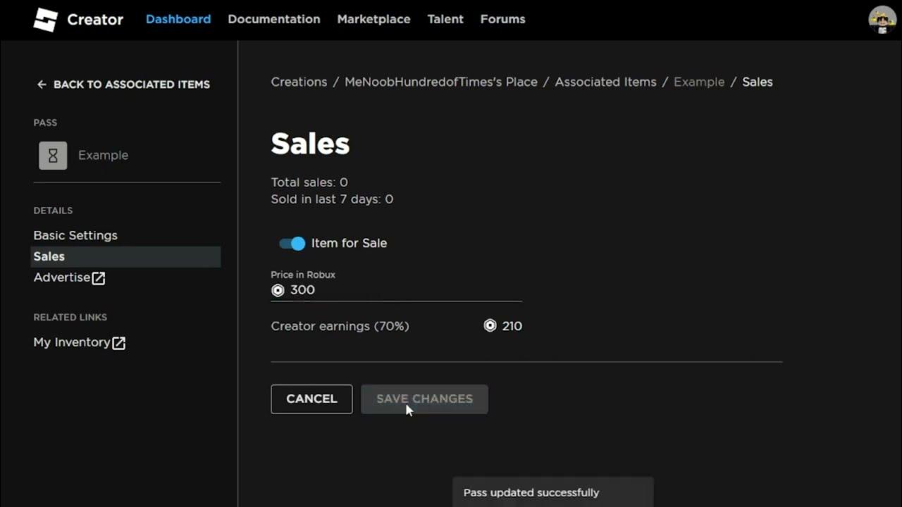Click the Robux icon in the price field

click(278, 290)
